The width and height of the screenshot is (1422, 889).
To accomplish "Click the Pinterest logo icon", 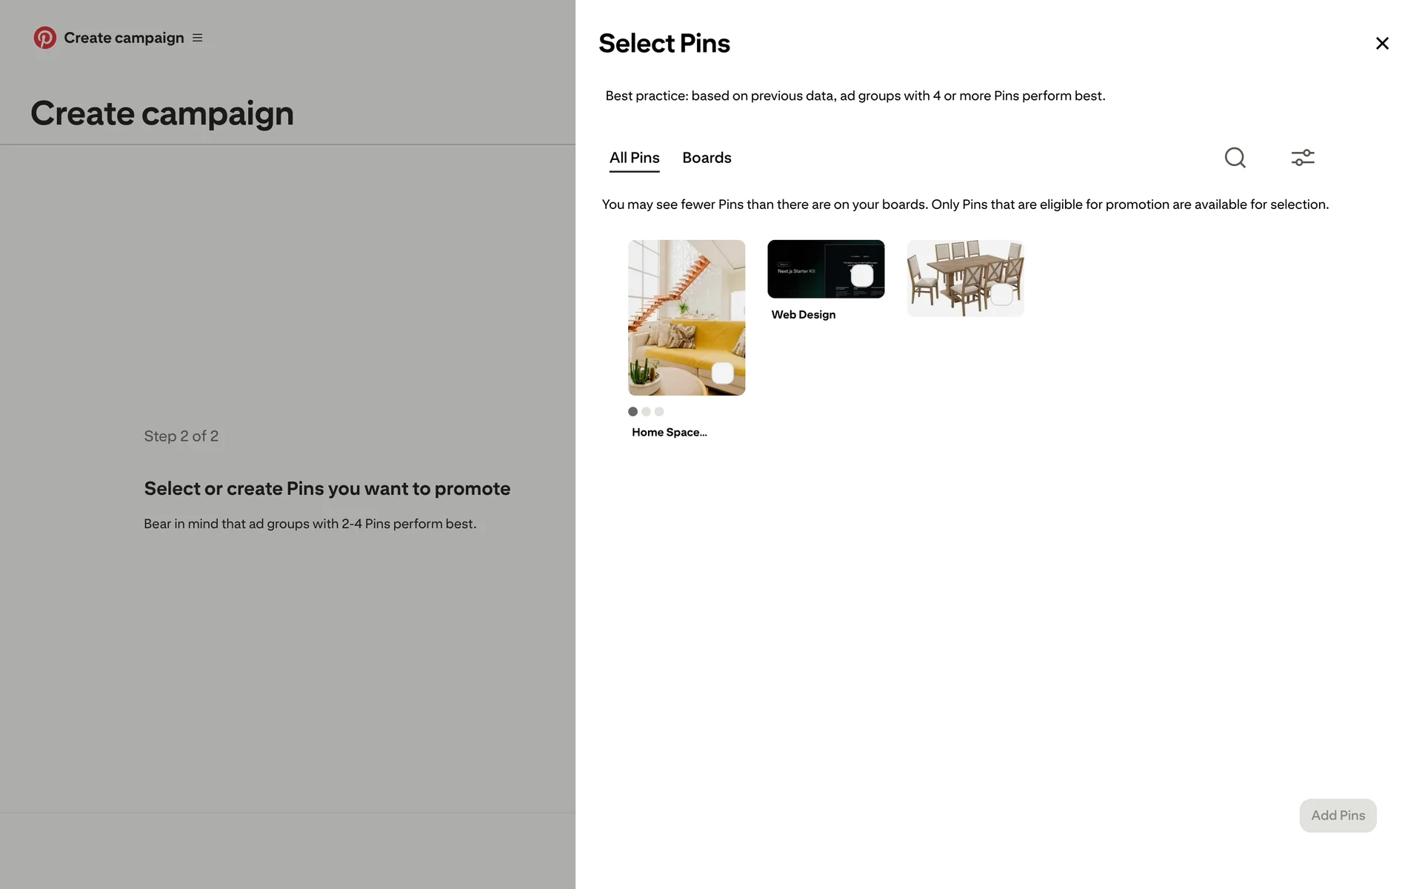I will click(x=44, y=38).
